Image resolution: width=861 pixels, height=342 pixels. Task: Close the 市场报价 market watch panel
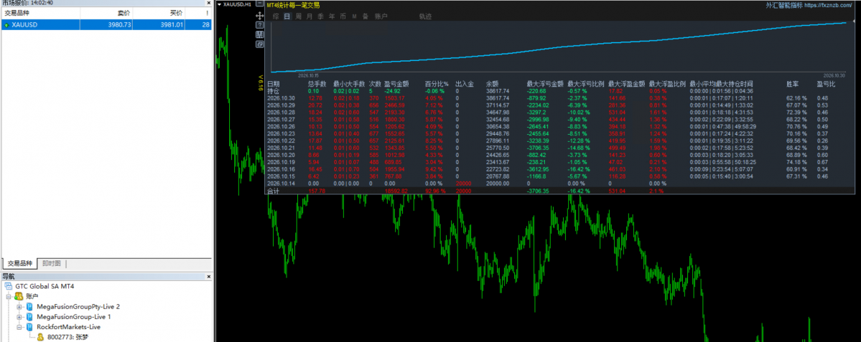pyautogui.click(x=208, y=3)
